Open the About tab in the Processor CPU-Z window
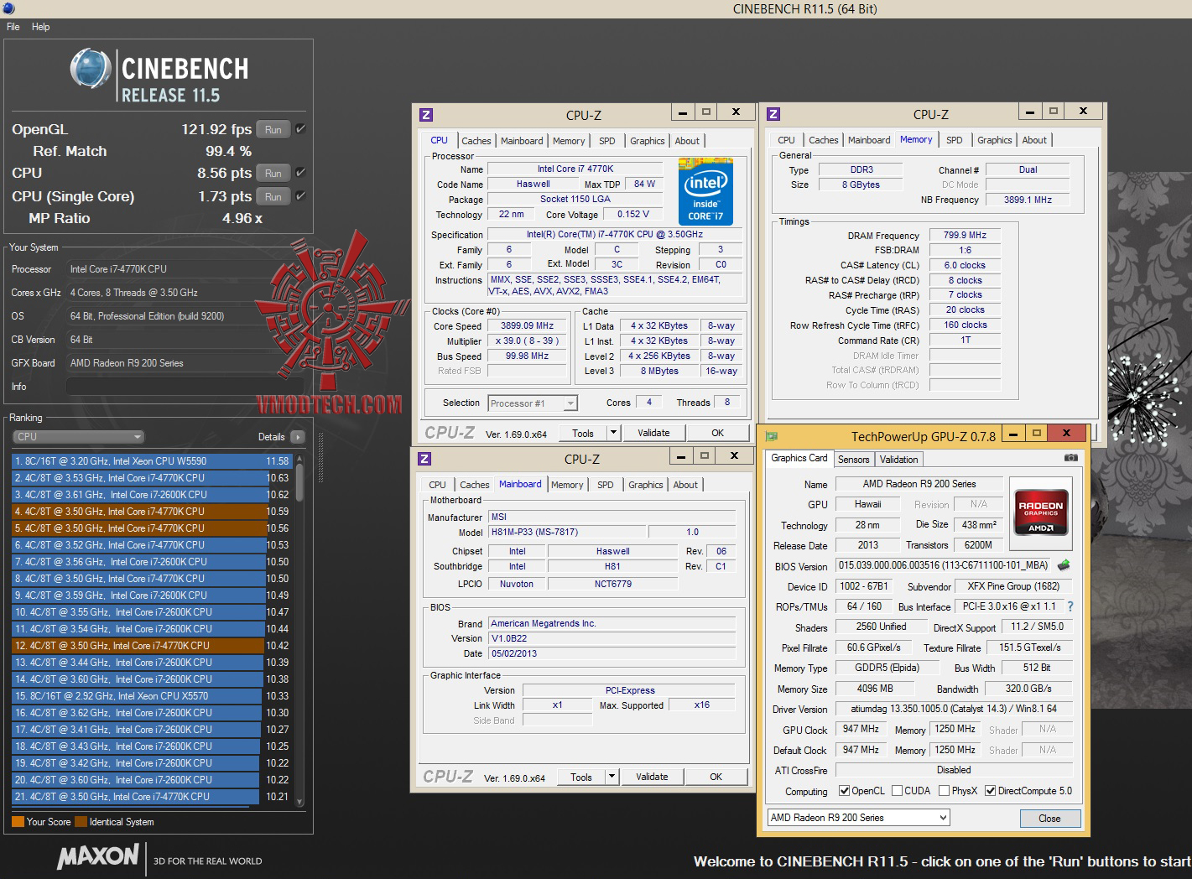 coord(687,141)
